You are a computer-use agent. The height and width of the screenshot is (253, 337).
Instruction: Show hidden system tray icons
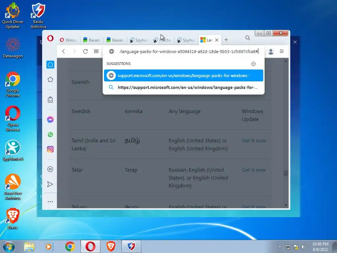tap(280, 247)
